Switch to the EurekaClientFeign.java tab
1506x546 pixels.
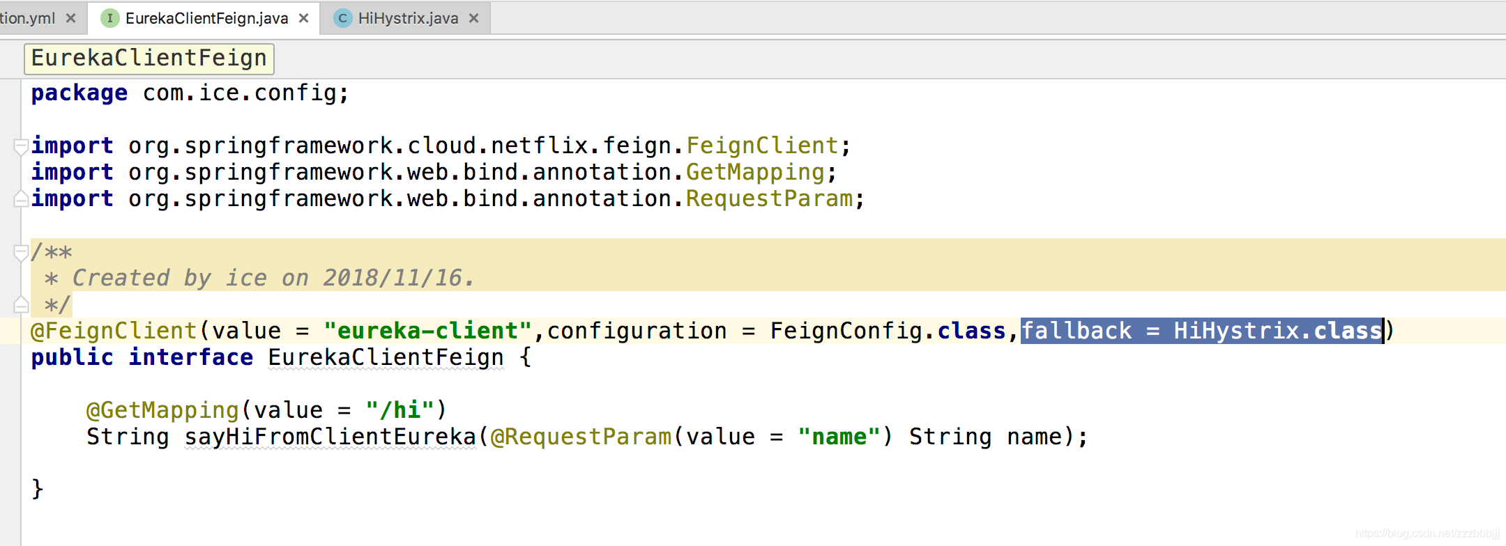(206, 18)
